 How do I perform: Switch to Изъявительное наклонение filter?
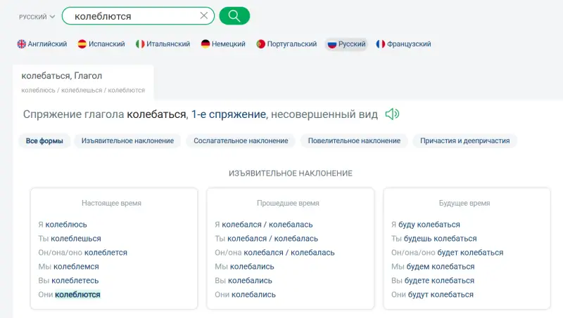[127, 141]
